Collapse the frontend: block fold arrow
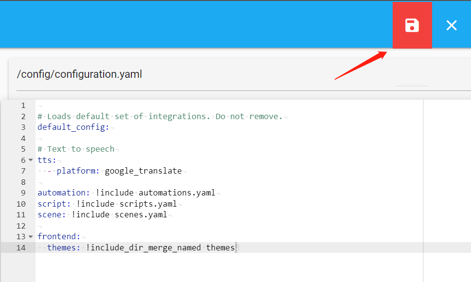The height and width of the screenshot is (282, 471). click(31, 237)
